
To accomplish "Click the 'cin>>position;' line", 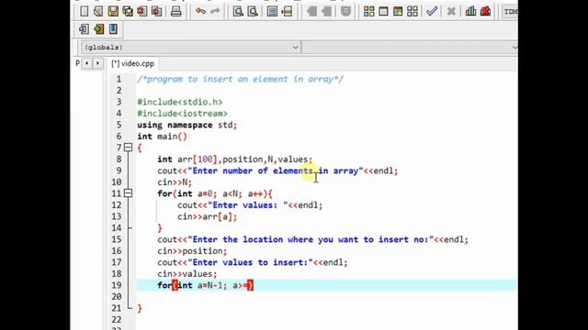I will click(192, 251).
